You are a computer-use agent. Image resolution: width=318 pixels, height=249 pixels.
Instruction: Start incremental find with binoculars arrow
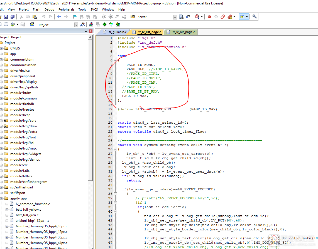coord(188,17)
